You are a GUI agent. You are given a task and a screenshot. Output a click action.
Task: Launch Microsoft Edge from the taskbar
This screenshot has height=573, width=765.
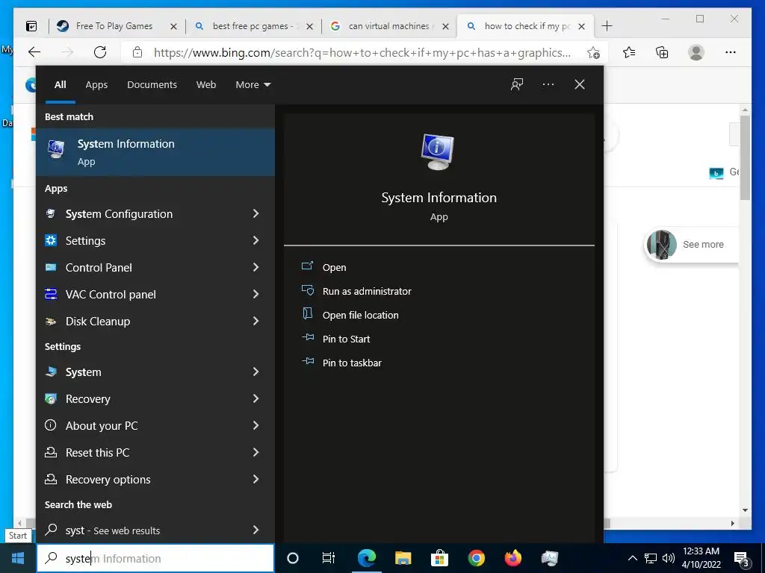point(366,558)
